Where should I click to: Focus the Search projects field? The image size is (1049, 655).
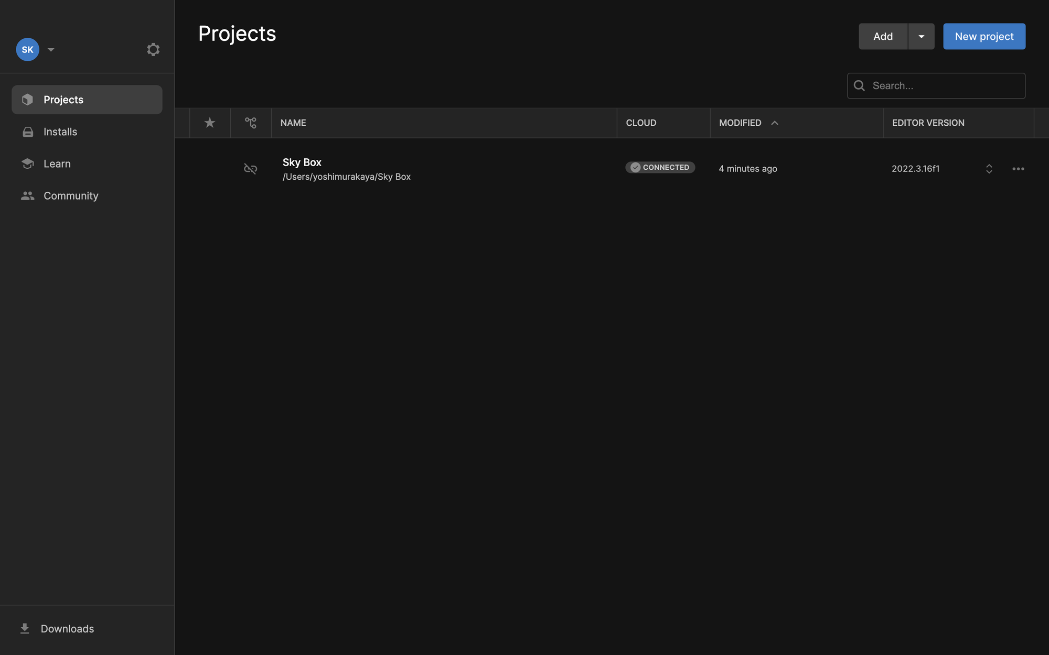pyautogui.click(x=936, y=86)
